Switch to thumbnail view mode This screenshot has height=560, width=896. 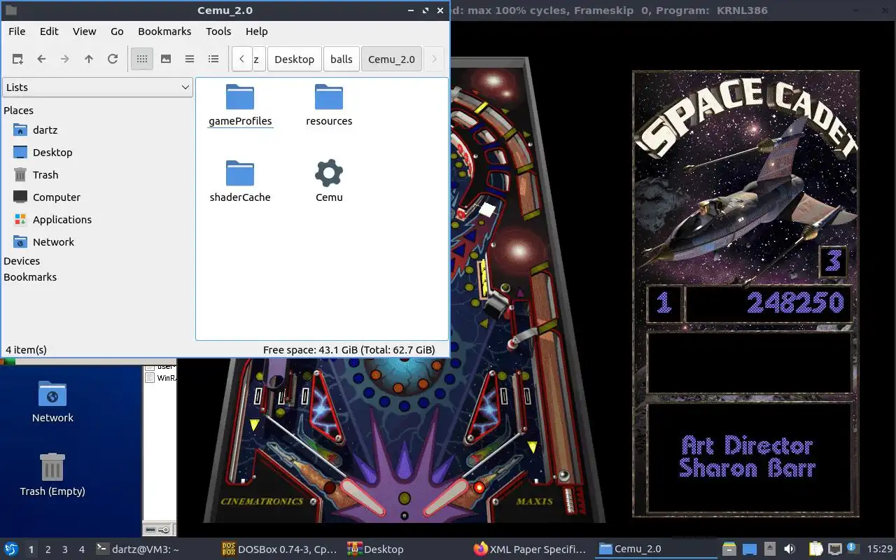[x=166, y=59]
